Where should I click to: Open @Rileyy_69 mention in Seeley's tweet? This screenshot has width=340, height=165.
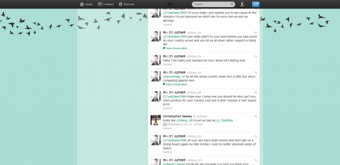click(185, 120)
